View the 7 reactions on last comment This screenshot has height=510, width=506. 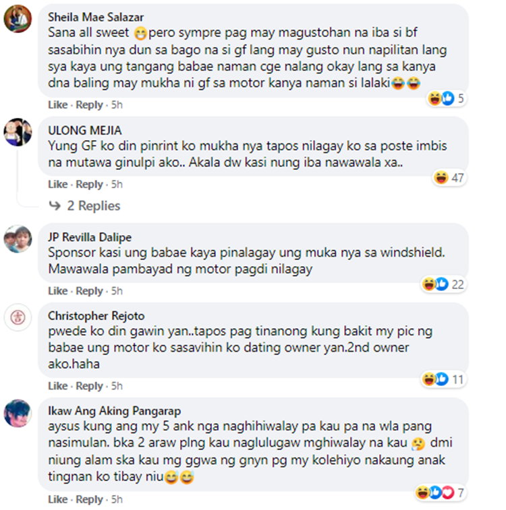pos(441,492)
